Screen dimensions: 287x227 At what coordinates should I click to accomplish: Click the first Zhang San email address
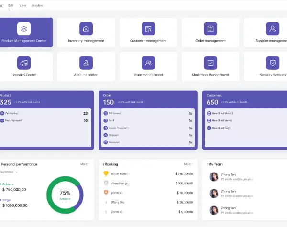[x=239, y=179]
